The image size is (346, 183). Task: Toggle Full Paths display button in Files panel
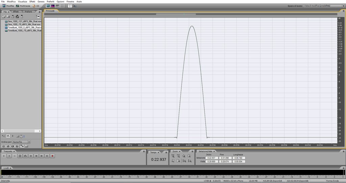click(x=26, y=146)
